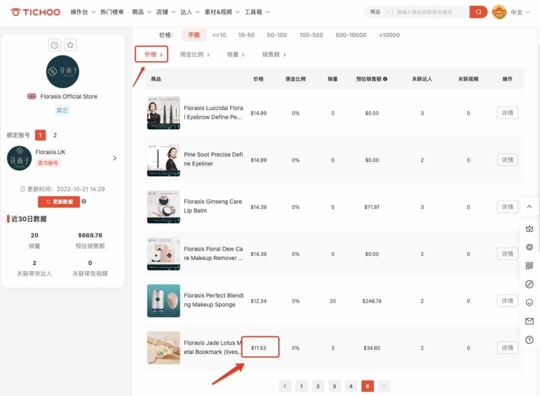Open Pine Soot Precise Define Eyeliner link

pyautogui.click(x=213, y=159)
